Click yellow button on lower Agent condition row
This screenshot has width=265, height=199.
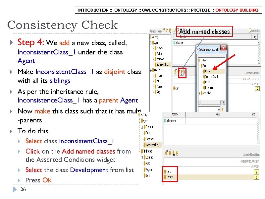256,172
